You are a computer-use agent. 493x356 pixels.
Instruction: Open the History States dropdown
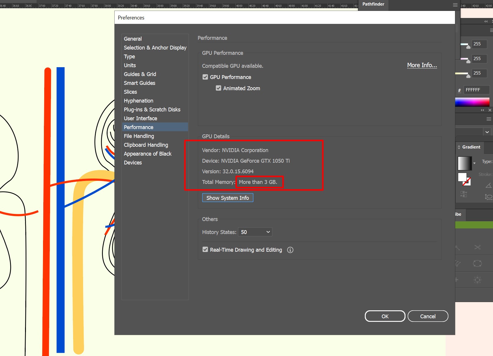click(255, 232)
